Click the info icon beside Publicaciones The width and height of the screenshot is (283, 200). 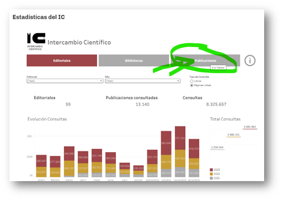click(250, 60)
